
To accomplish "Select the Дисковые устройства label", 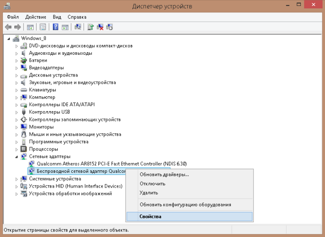I will tap(53, 75).
